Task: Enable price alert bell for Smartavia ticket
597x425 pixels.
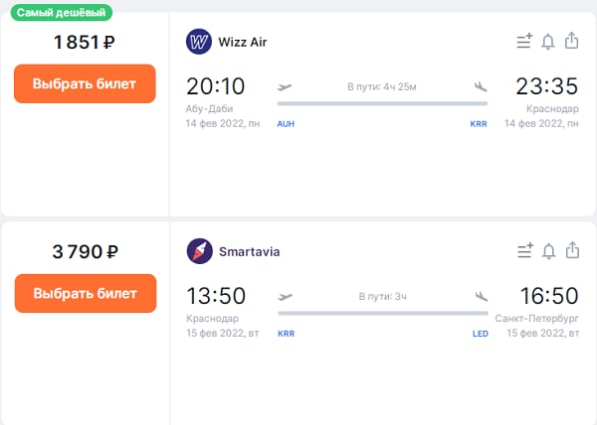Action: [x=548, y=251]
